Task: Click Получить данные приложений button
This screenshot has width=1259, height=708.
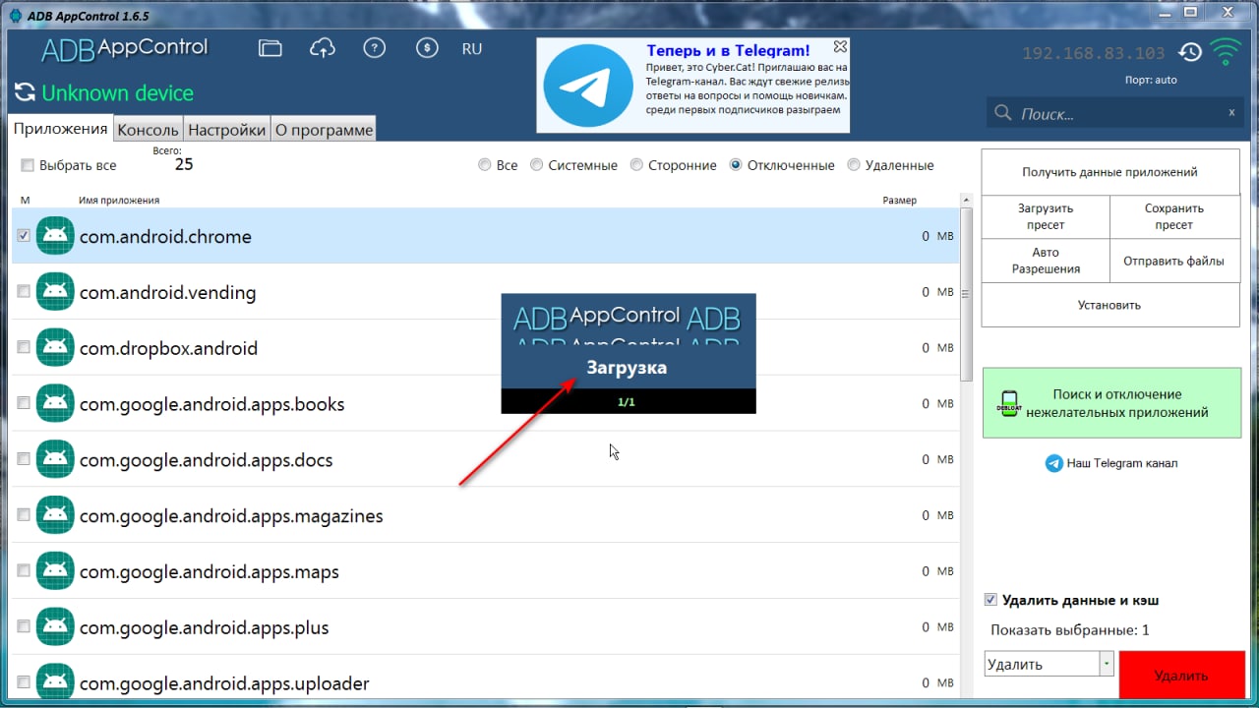Action: click(1110, 172)
